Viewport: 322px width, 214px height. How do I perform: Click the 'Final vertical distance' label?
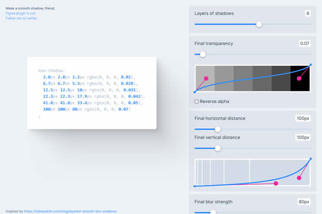click(217, 137)
